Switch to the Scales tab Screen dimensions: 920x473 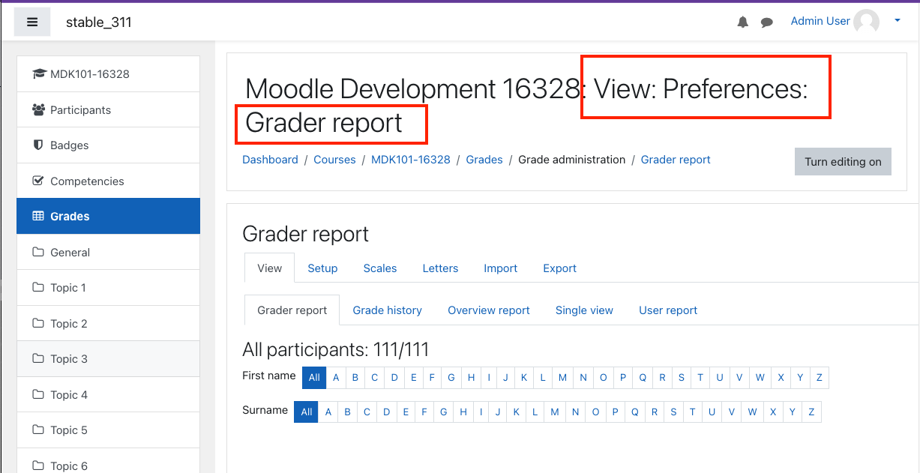click(380, 268)
